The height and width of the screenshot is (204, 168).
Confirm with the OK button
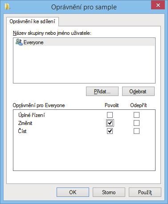click(x=73, y=192)
